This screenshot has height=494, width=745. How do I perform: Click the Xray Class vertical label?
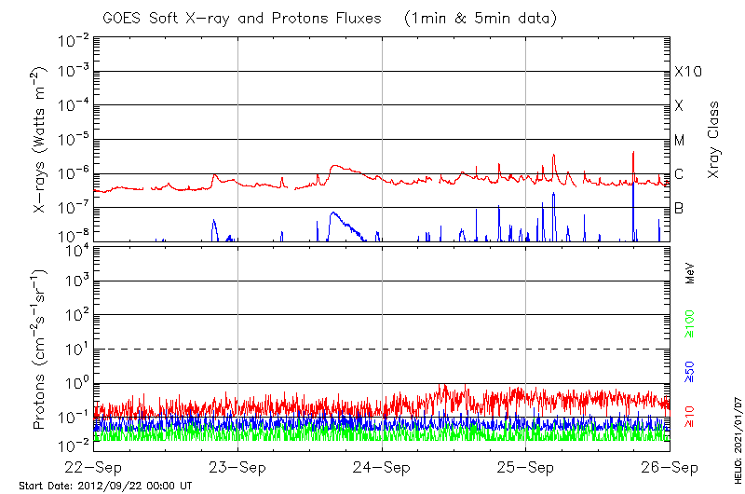pos(714,140)
